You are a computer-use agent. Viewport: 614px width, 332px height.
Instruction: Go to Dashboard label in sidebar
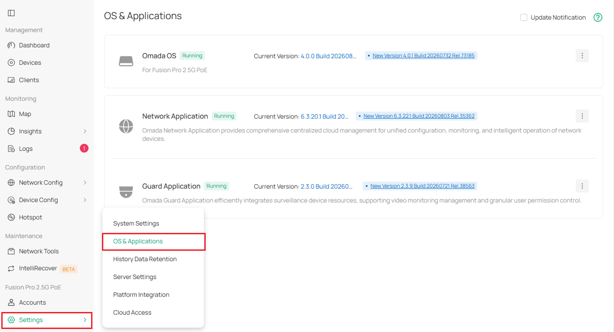[x=34, y=45]
